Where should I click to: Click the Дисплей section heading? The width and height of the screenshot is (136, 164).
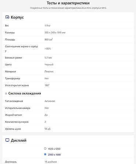click(x=19, y=140)
